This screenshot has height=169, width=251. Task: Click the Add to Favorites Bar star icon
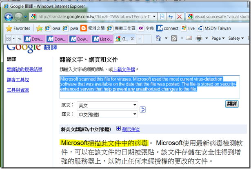coord(39,28)
